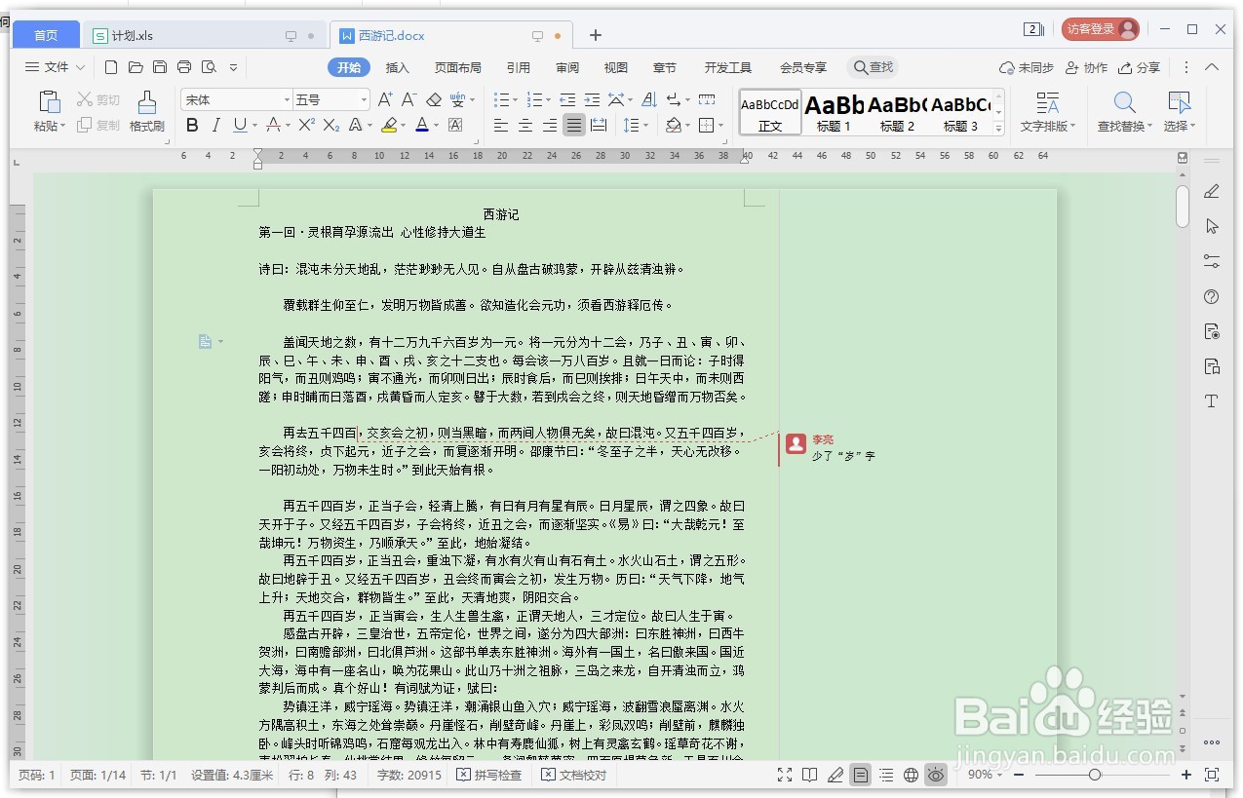Image resolution: width=1243 pixels, height=798 pixels.
Task: Expand the styles gallery dropdown
Action: point(996,126)
